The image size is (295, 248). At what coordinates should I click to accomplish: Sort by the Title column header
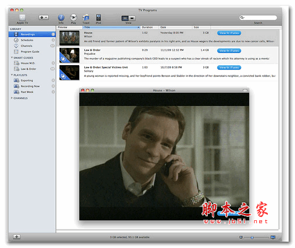coord(111,27)
